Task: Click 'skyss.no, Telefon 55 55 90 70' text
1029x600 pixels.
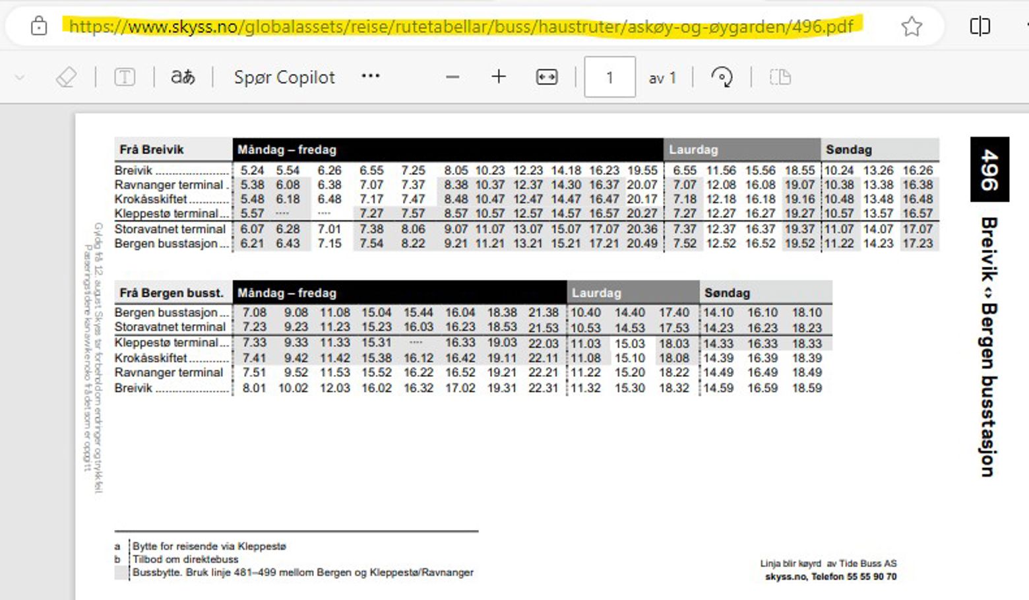Action: 831,576
